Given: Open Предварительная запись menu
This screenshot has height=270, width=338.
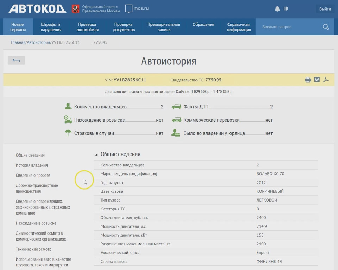Looking at the screenshot, I should point(164,27).
